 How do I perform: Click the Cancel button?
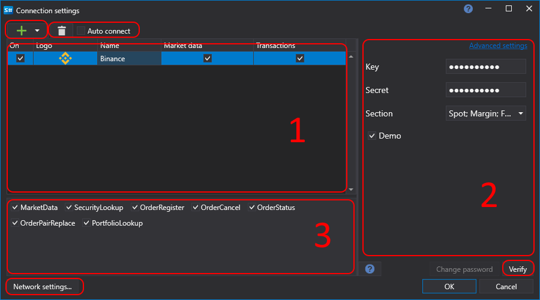pos(506,287)
